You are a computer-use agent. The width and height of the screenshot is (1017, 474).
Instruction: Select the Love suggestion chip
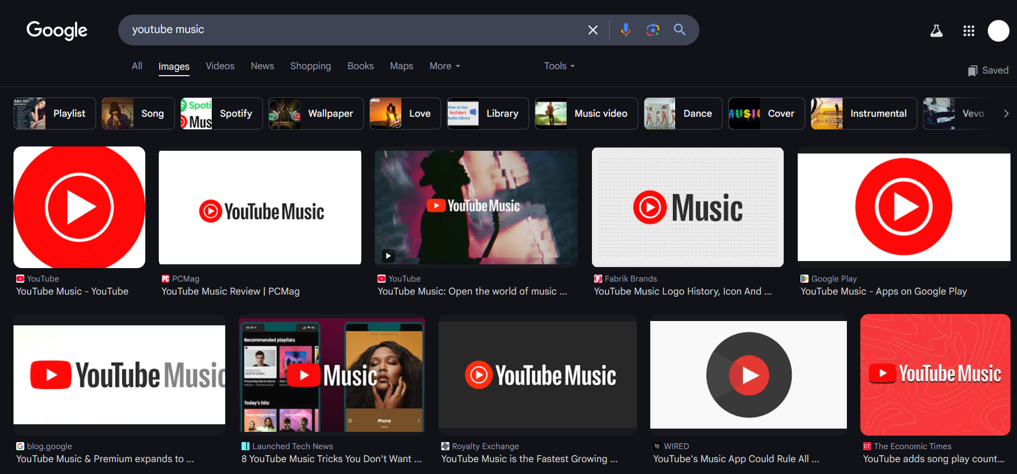pyautogui.click(x=405, y=114)
